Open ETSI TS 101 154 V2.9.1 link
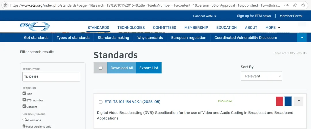Screen dimensions: 311x129 coord(132,102)
